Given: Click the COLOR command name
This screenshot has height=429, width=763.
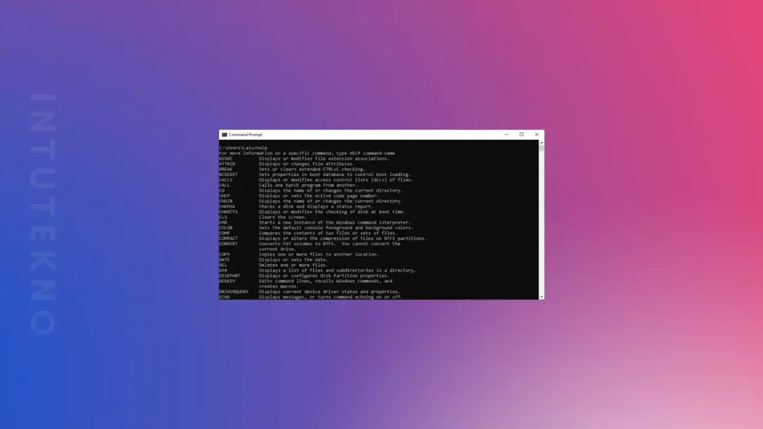Looking at the screenshot, I should 226,228.
